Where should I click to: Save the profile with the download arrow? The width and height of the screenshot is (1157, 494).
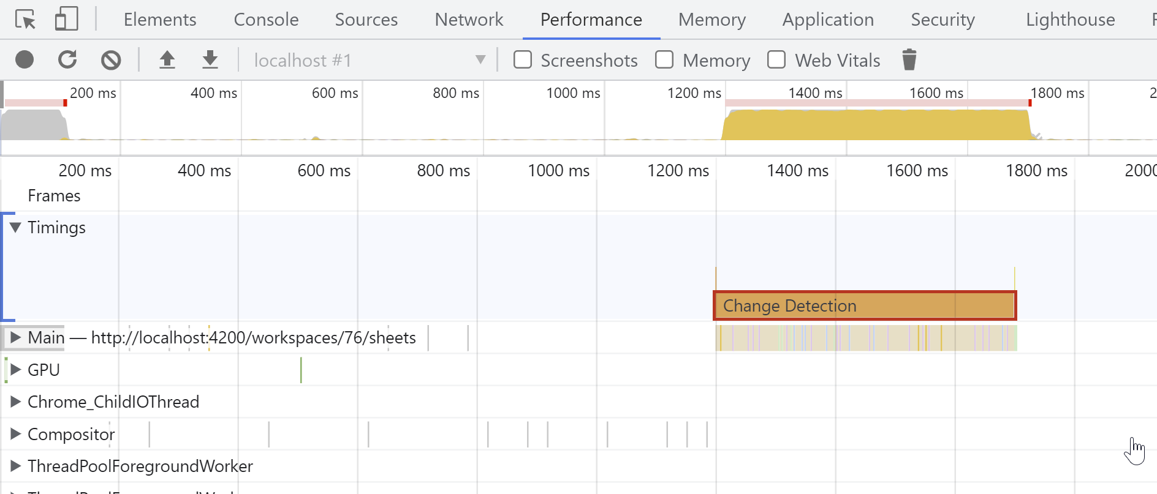[210, 59]
